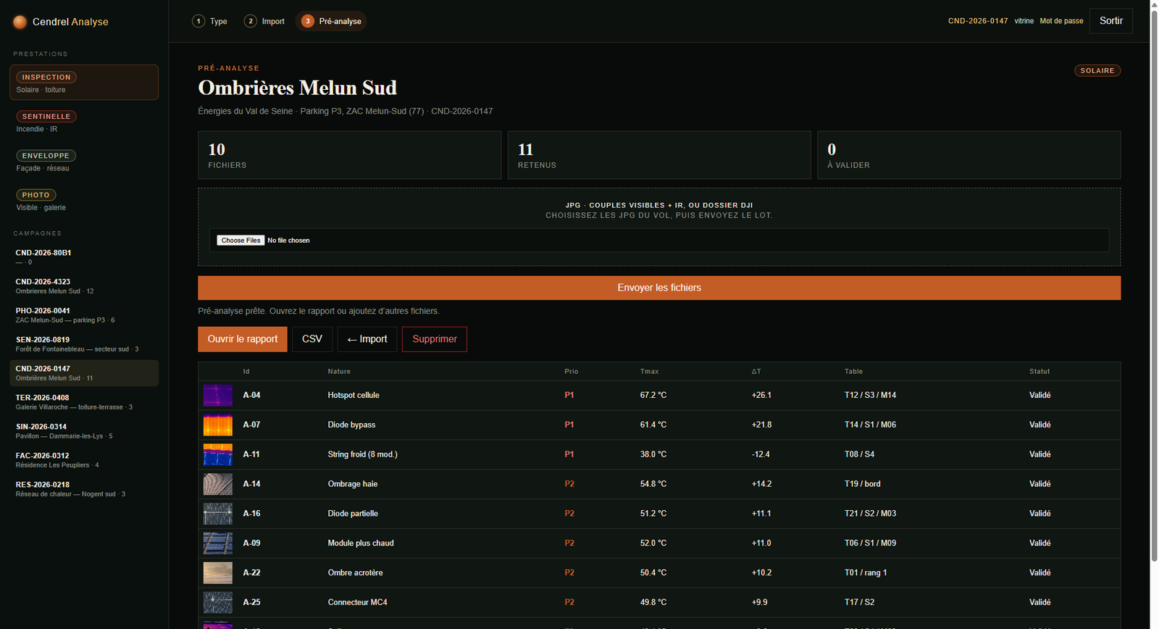Open campaign CND-2026-80B1
The height and width of the screenshot is (629, 1159).
pos(84,257)
